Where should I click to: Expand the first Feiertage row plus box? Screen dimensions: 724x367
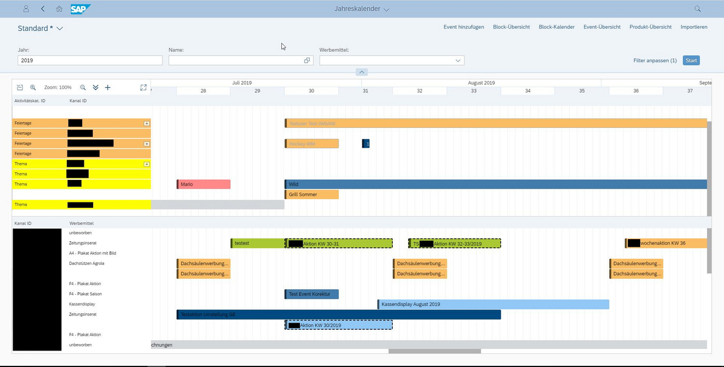point(146,123)
